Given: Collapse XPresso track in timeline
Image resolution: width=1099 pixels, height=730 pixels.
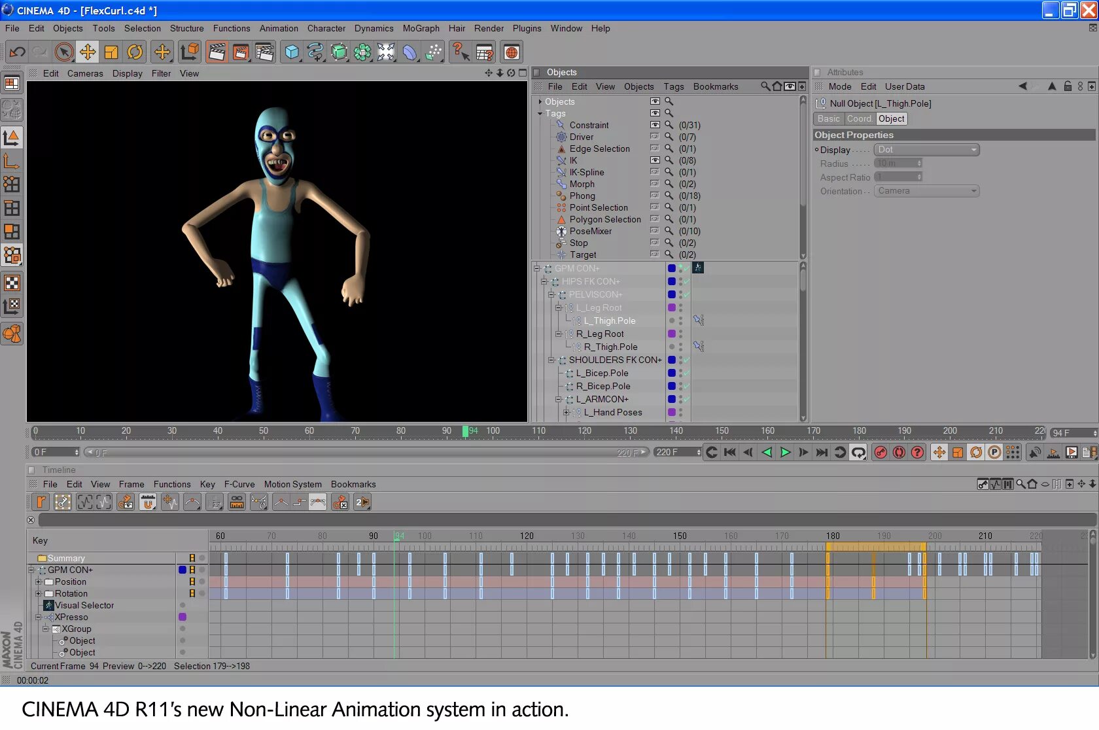Looking at the screenshot, I should (x=38, y=617).
